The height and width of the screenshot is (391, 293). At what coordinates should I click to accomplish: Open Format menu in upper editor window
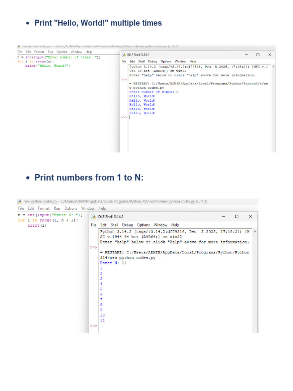click(39, 52)
